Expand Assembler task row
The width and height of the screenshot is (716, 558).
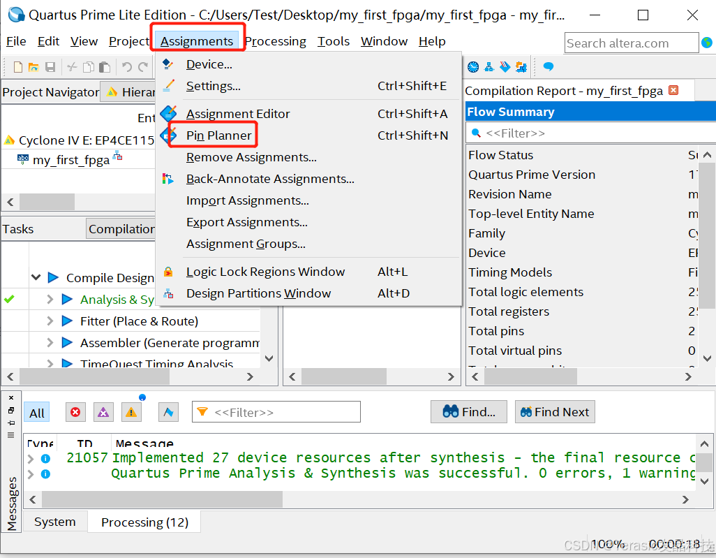(50, 342)
